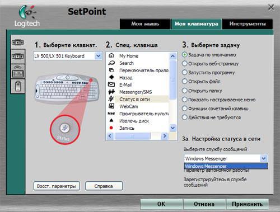
Task: Click the Назад back arrow icon
Action: tap(111, 77)
